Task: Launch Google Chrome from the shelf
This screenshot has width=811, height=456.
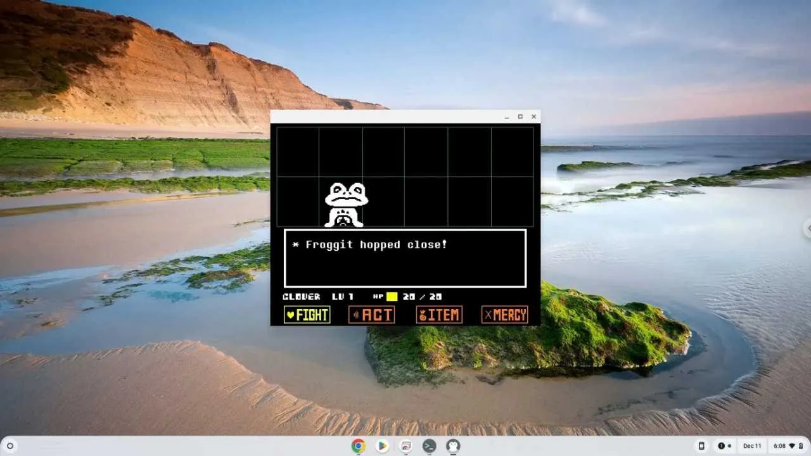Action: click(359, 446)
